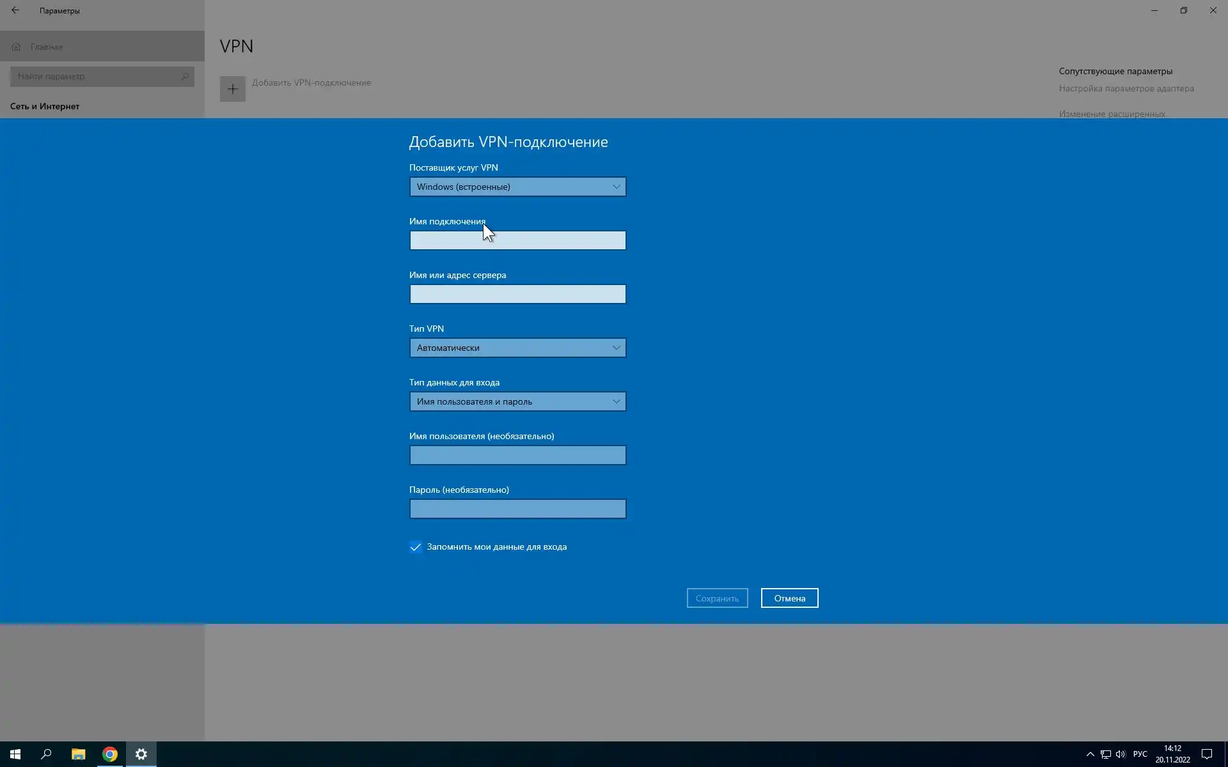The height and width of the screenshot is (767, 1228).
Task: Click the connection name input field
Action: click(517, 240)
